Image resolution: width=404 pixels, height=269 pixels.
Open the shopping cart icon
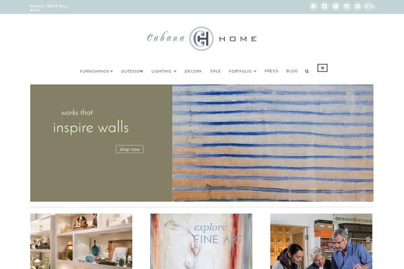pyautogui.click(x=323, y=68)
